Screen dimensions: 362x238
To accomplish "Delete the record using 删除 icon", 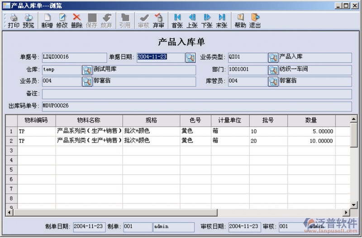I will pyautogui.click(x=77, y=21).
